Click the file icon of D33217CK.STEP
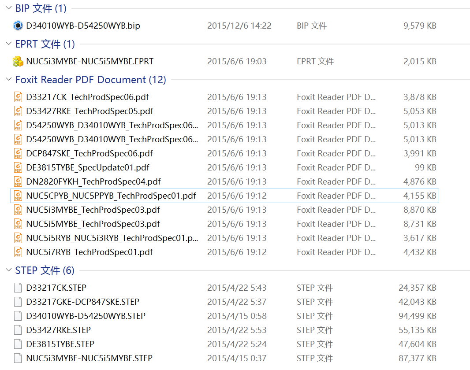This screenshot has width=470, height=370. tap(18, 288)
